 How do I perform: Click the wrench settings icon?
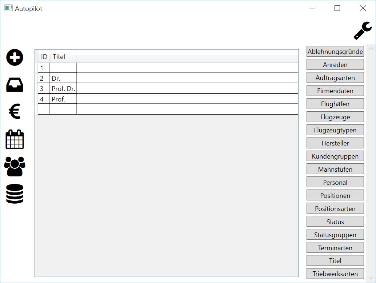coord(363,31)
